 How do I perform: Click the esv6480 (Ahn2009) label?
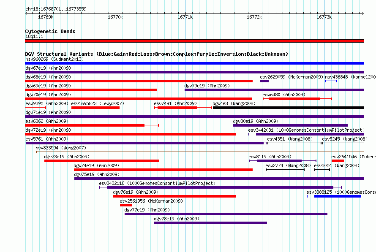[284, 95]
